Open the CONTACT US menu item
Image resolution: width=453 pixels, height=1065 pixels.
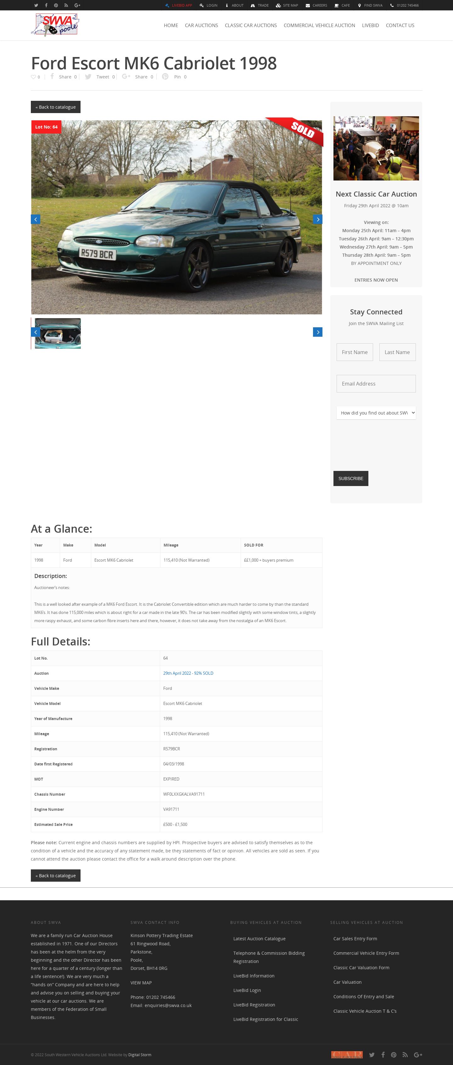tap(400, 25)
